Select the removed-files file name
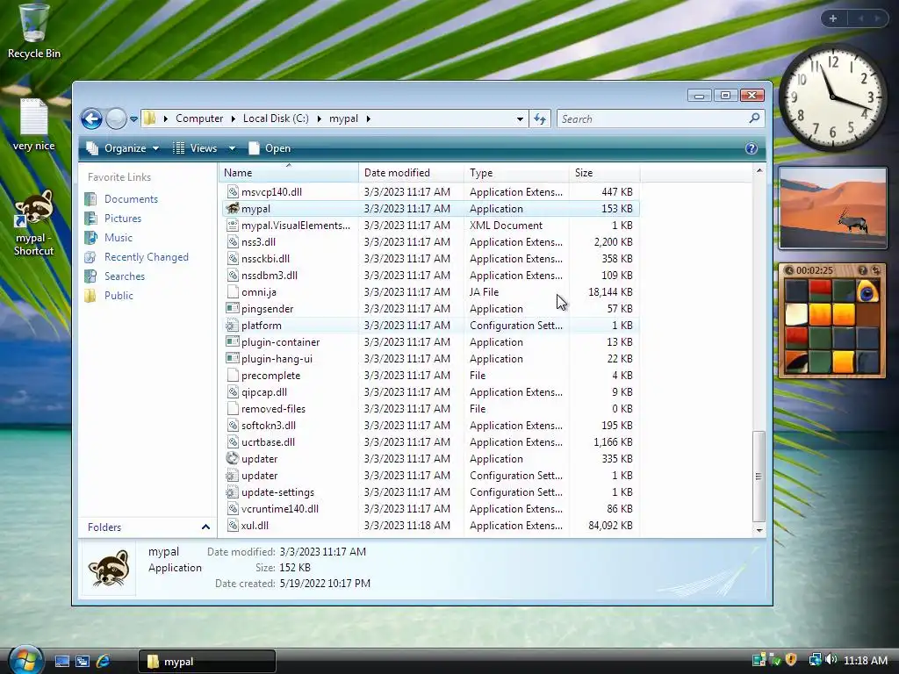Image resolution: width=899 pixels, height=674 pixels. pyautogui.click(x=273, y=409)
